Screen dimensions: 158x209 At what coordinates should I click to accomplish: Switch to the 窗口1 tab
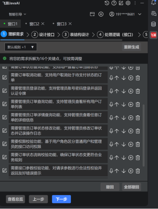coord(10,24)
